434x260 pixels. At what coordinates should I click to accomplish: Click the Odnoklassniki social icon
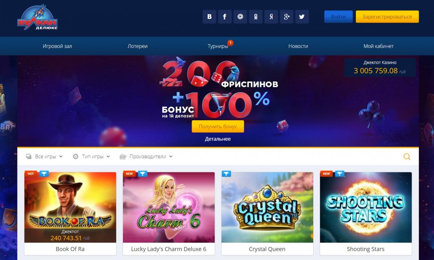pyautogui.click(x=256, y=17)
